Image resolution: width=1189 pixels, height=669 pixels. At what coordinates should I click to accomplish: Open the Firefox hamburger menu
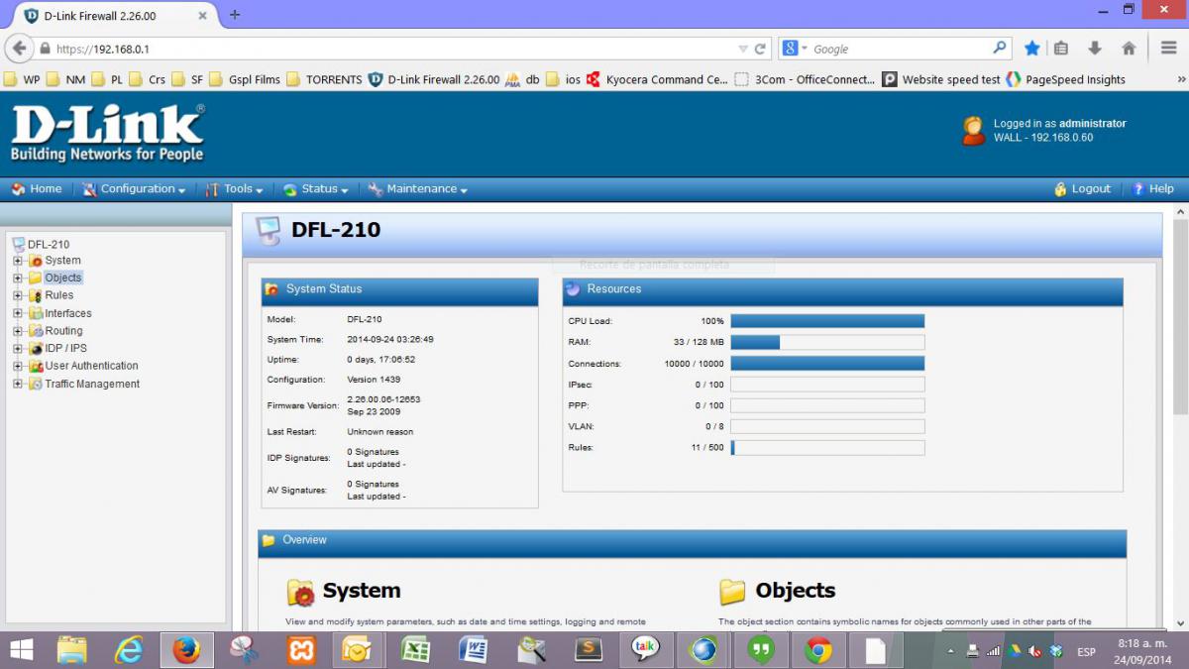1169,48
